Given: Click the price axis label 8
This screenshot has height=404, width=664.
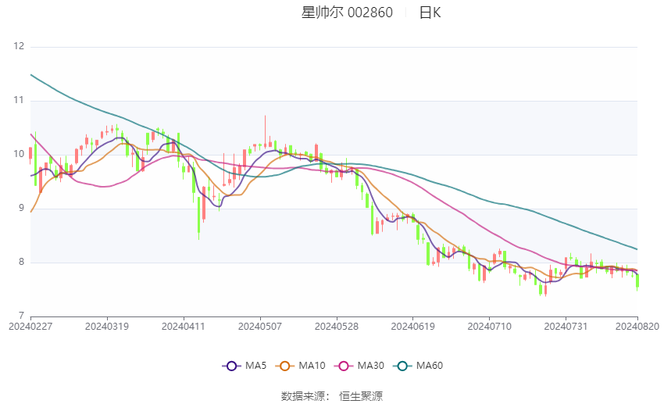Looking at the screenshot, I should [22, 262].
